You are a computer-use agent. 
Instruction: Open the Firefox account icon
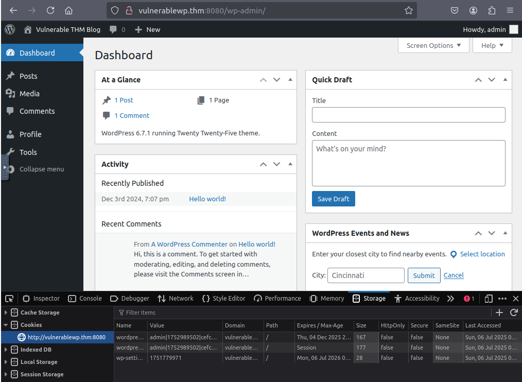click(473, 11)
